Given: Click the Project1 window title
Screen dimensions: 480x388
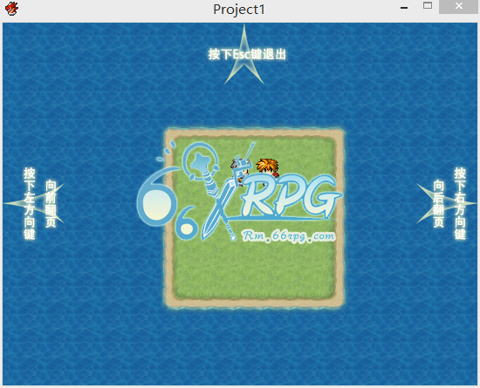Looking at the screenshot, I should tap(239, 10).
